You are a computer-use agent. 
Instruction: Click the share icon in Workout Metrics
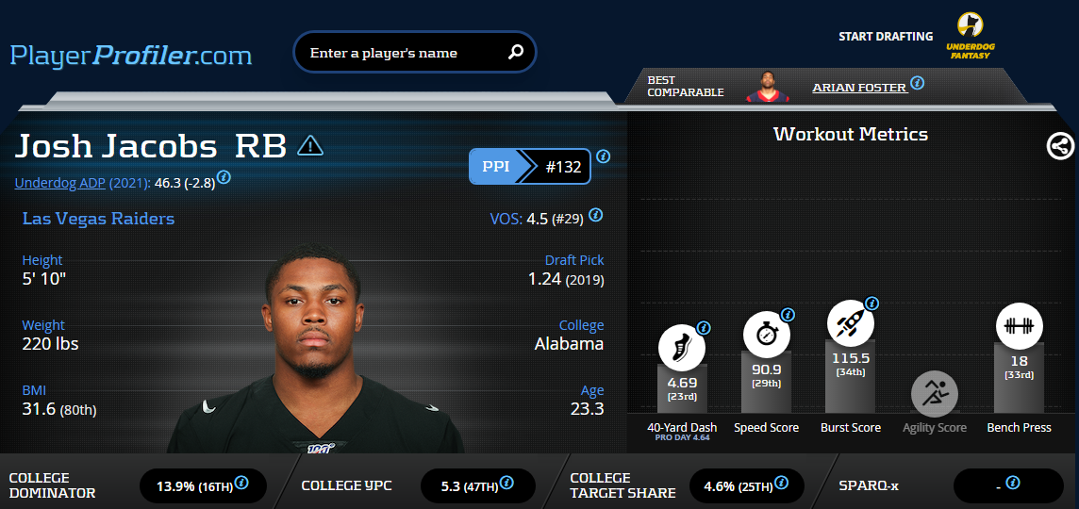tap(1060, 146)
